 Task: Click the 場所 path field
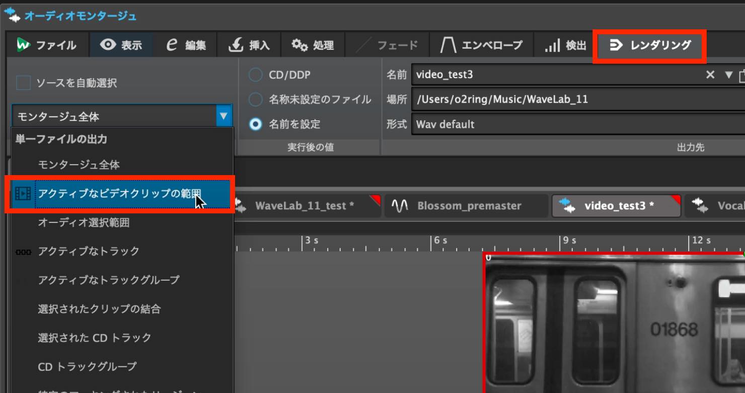[578, 100]
